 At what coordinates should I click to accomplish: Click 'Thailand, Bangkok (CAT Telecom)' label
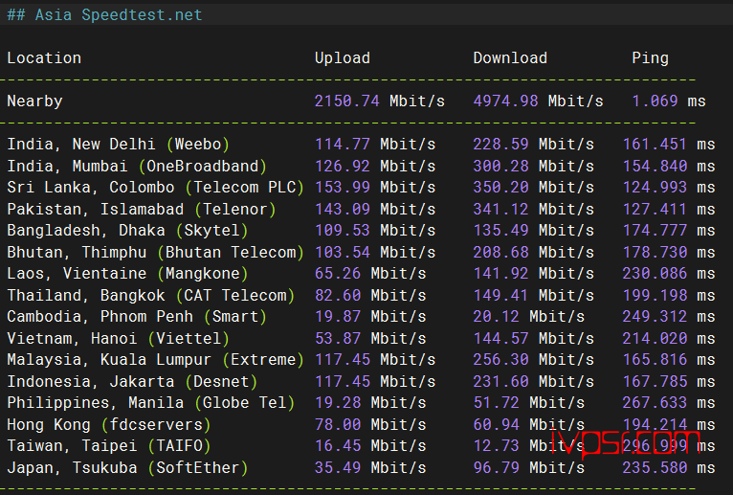click(x=151, y=296)
